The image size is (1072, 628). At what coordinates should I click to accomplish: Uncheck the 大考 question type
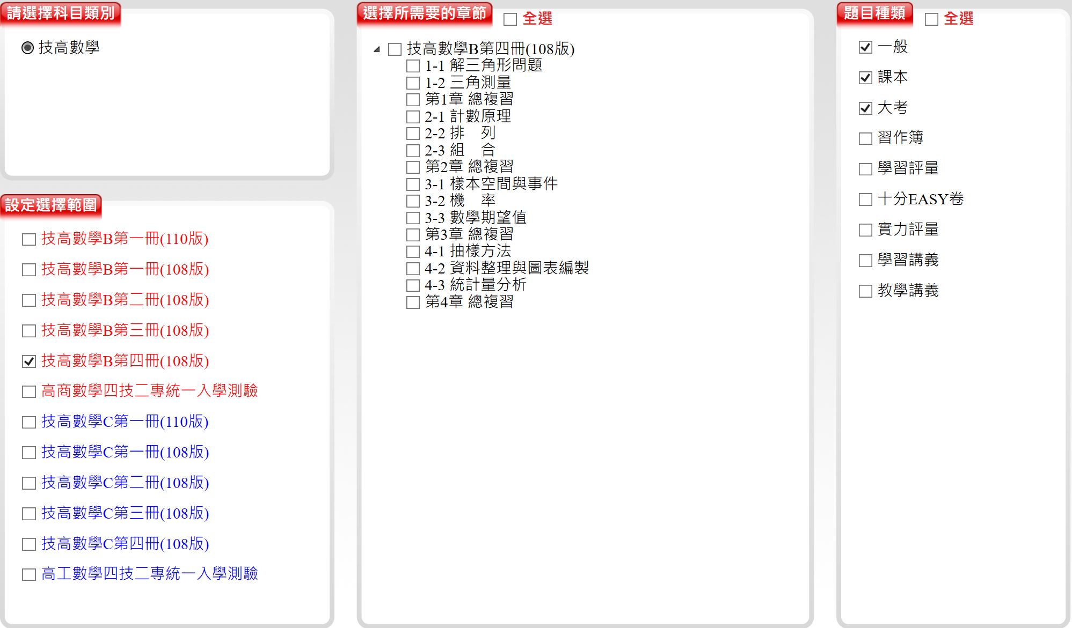865,108
